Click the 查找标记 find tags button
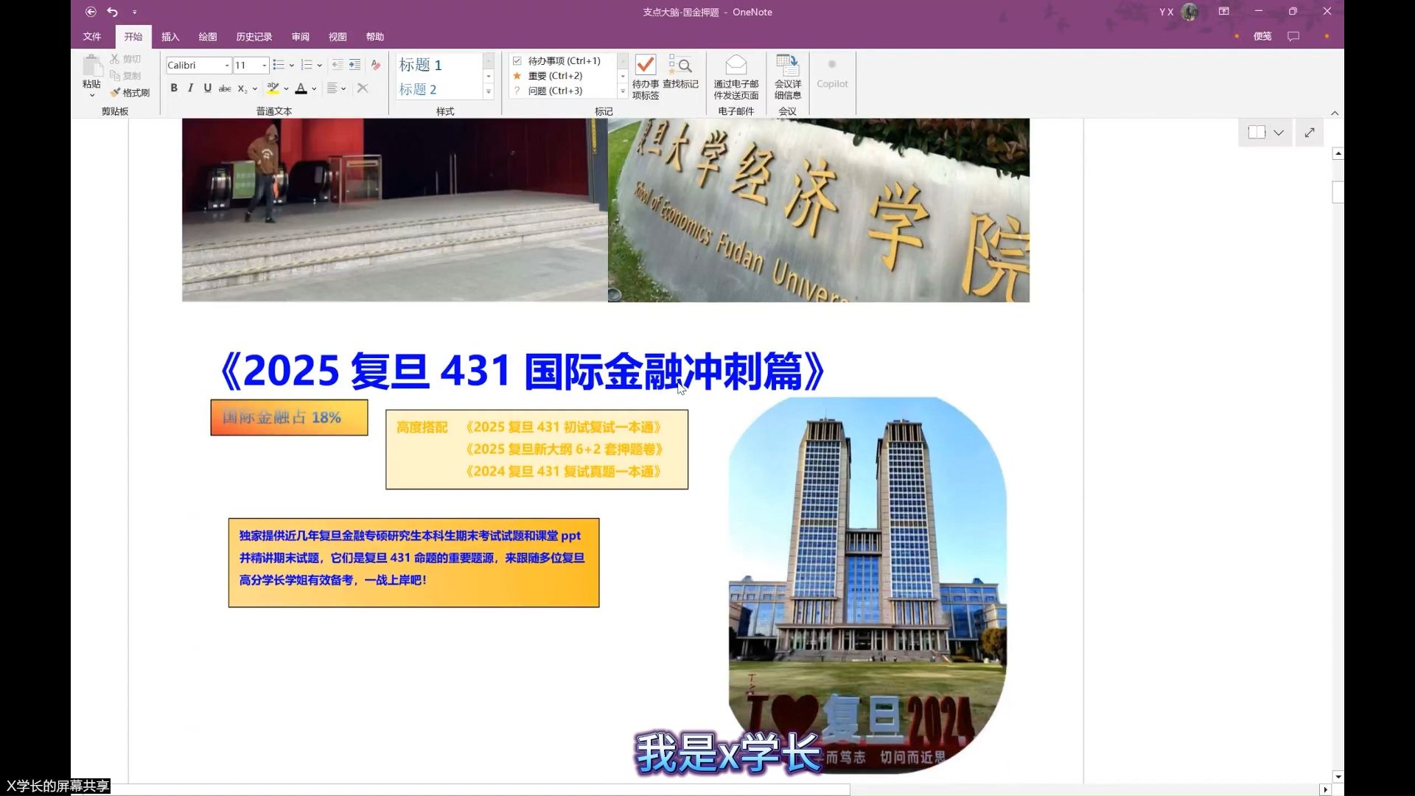The height and width of the screenshot is (796, 1415). point(680,72)
